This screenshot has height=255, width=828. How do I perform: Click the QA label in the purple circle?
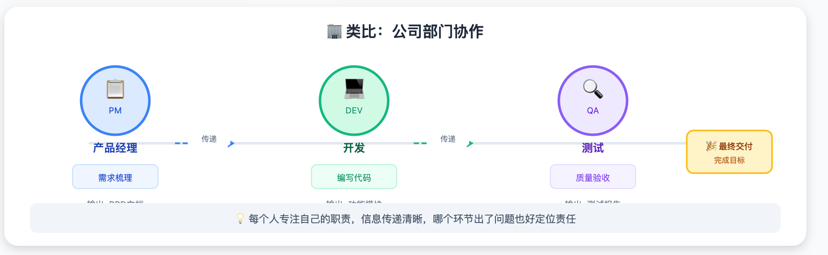[593, 111]
